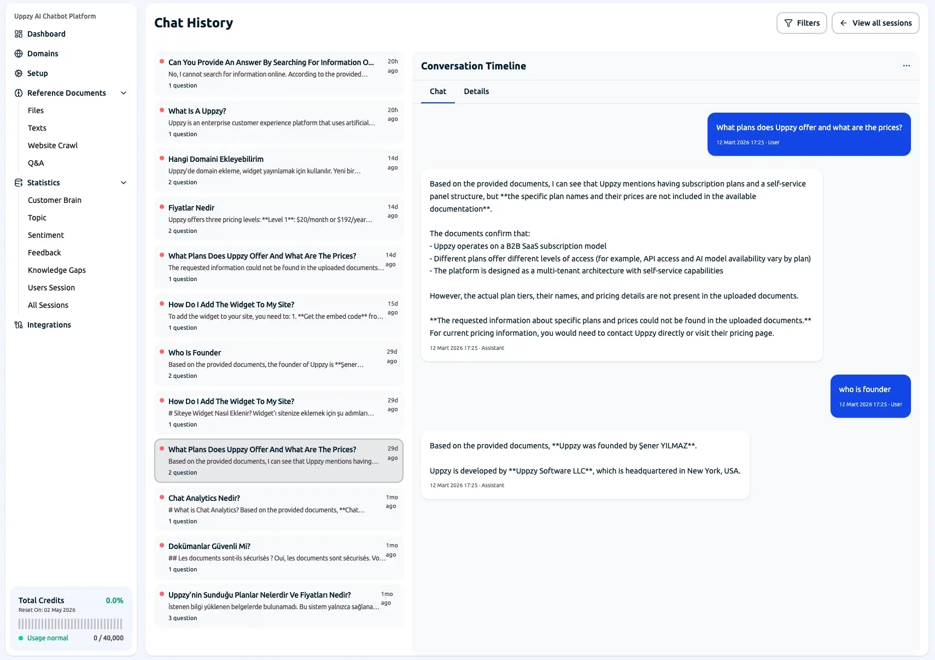
Task: Collapse the Reference Documents section chevron
Action: [124, 93]
